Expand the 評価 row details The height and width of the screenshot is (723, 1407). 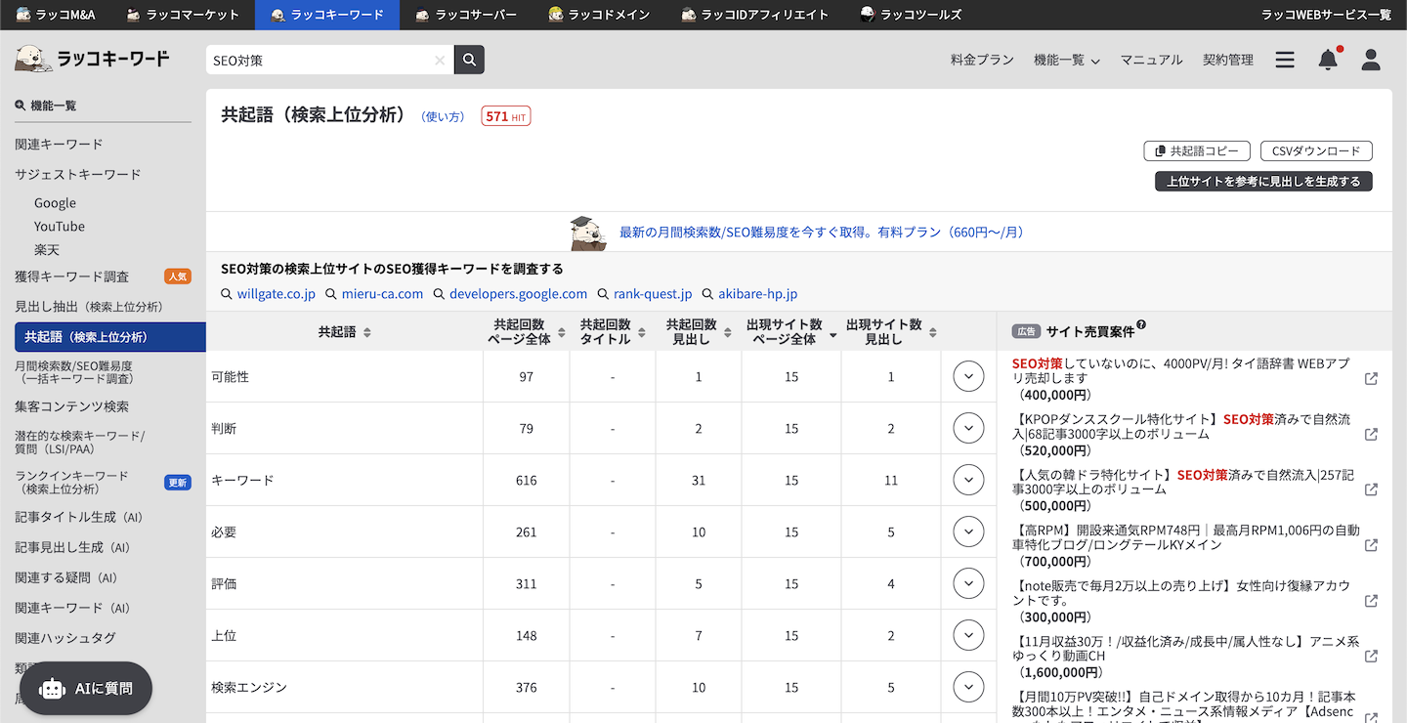pyautogui.click(x=968, y=583)
